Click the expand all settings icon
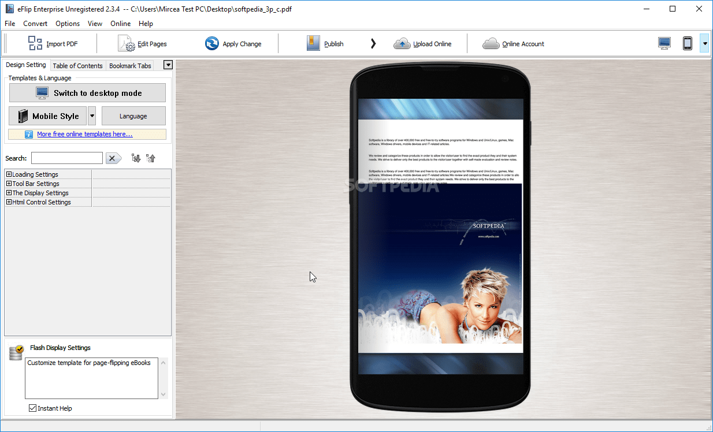 [136, 158]
